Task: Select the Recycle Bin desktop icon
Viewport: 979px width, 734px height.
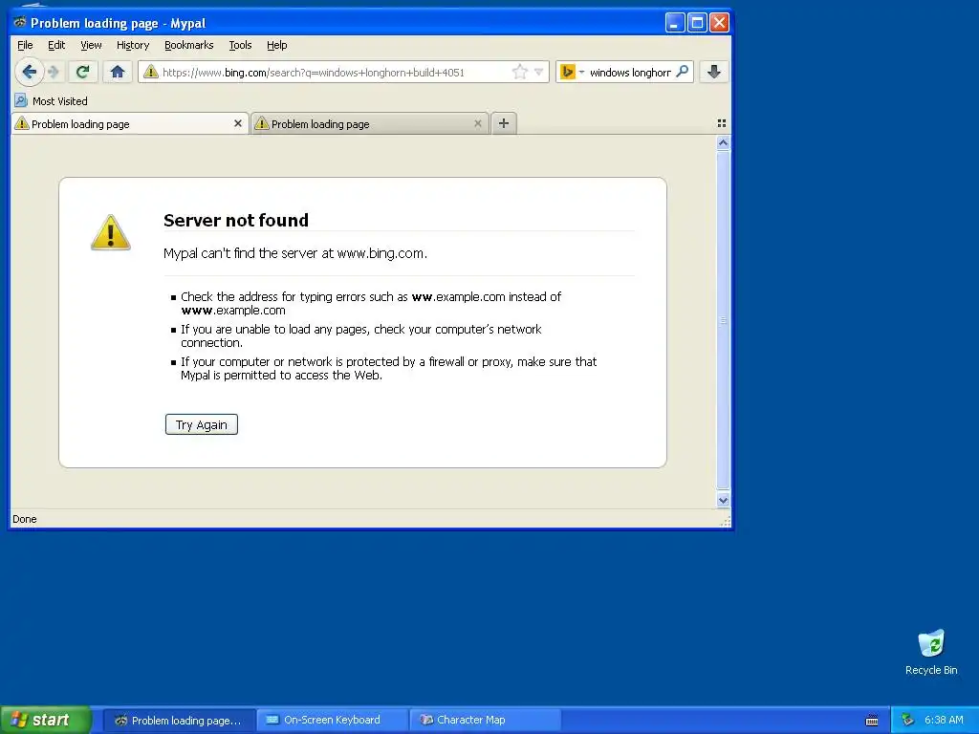Action: coord(931,652)
